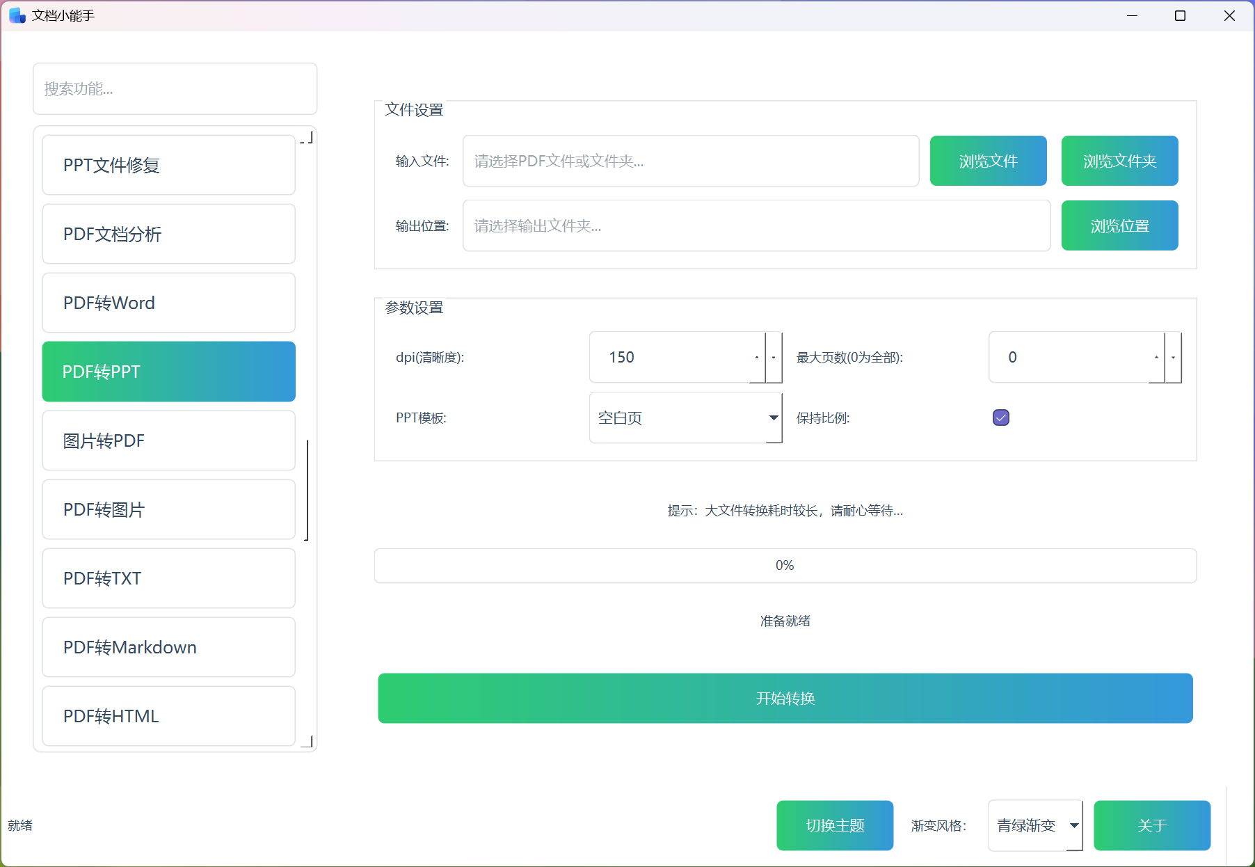Select PPT文件修复 in the function list

[168, 165]
